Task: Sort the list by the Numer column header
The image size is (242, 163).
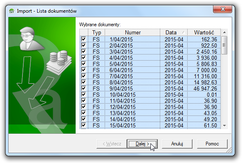Action: (x=132, y=32)
